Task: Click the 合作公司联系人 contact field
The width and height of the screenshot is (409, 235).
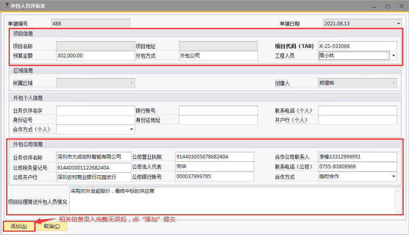Action: point(357,157)
